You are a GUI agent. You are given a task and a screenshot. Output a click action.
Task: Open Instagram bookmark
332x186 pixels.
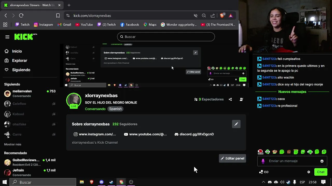click(x=43, y=25)
